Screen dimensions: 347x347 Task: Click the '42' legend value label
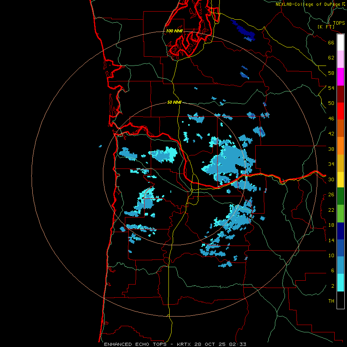coord(331,134)
